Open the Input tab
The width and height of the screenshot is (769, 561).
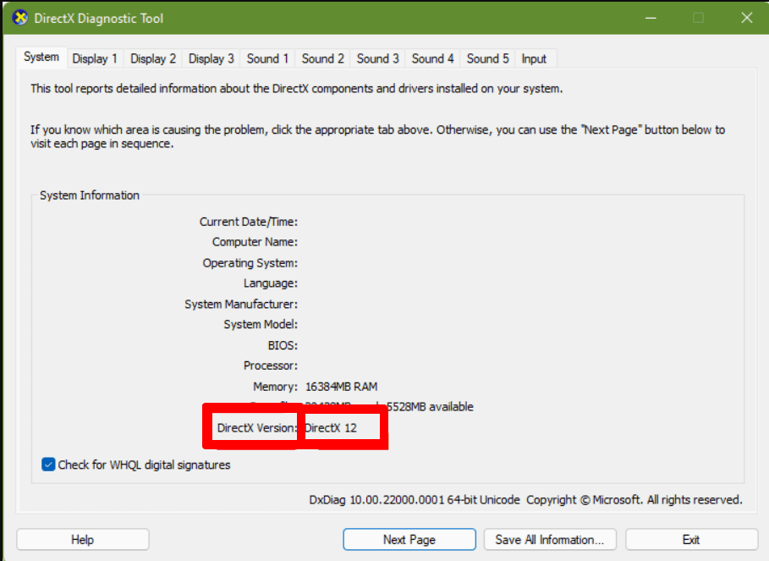(534, 59)
